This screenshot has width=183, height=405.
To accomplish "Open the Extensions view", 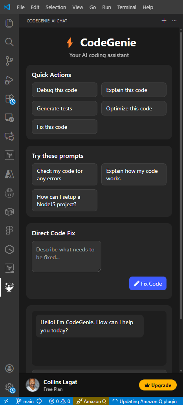I will click(x=9, y=99).
